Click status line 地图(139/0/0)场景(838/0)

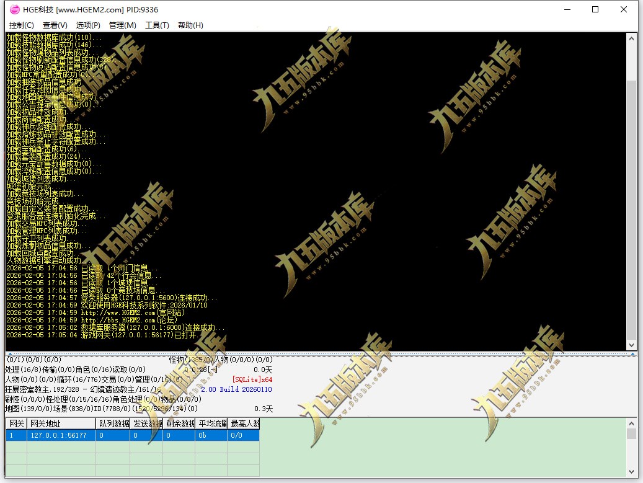coord(101,409)
